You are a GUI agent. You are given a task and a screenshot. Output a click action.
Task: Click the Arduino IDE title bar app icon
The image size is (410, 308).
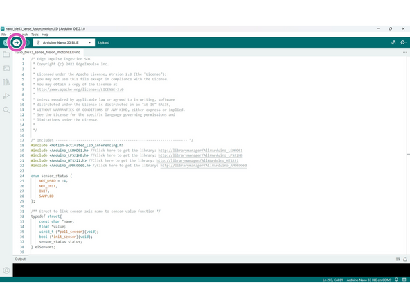click(3, 29)
